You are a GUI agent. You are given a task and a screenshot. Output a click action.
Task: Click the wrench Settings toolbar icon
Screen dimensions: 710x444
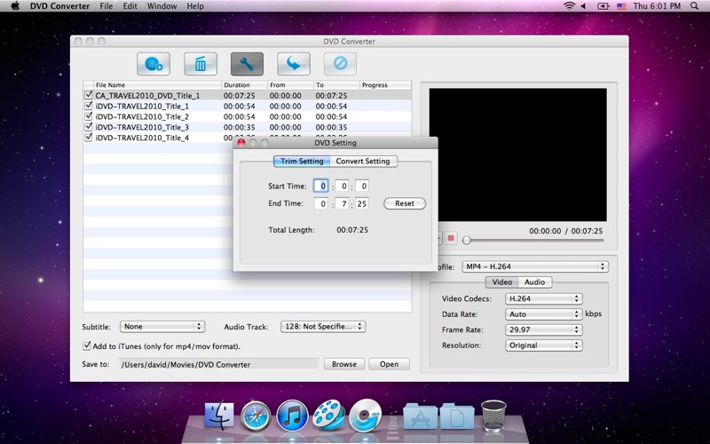(247, 64)
